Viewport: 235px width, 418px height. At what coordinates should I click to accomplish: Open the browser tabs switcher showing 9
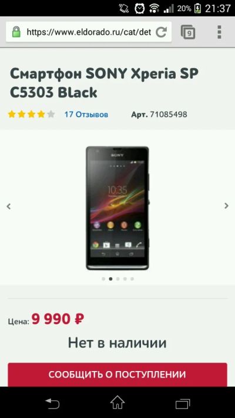click(x=188, y=32)
